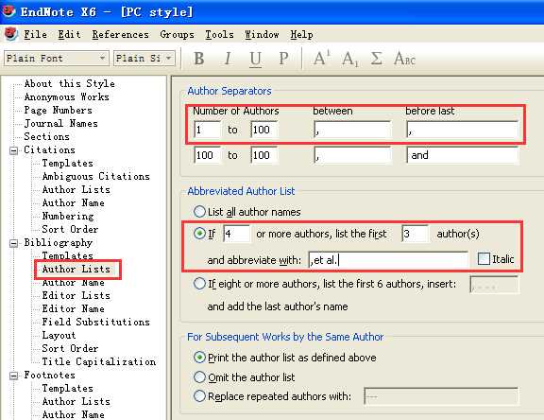The height and width of the screenshot is (420, 544).
Task: Select Ambiguous Citations in tree
Action: tap(96, 177)
